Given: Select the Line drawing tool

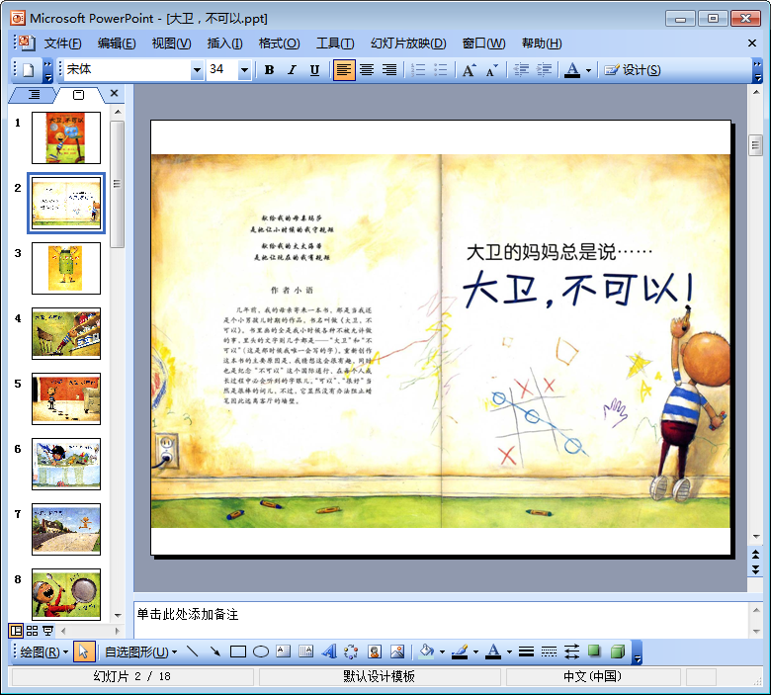Looking at the screenshot, I should tap(193, 652).
